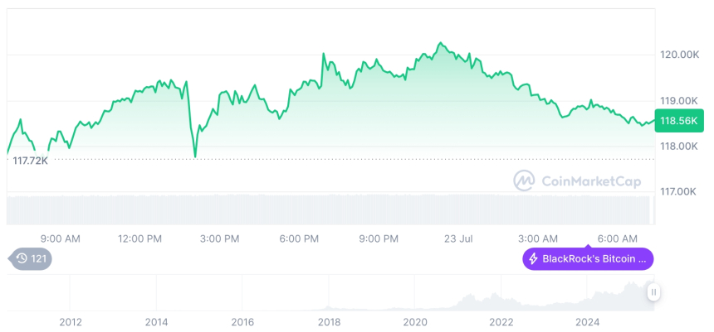The width and height of the screenshot is (714, 332).
Task: Click the 23 Jul date axis label
Action: coord(457,238)
